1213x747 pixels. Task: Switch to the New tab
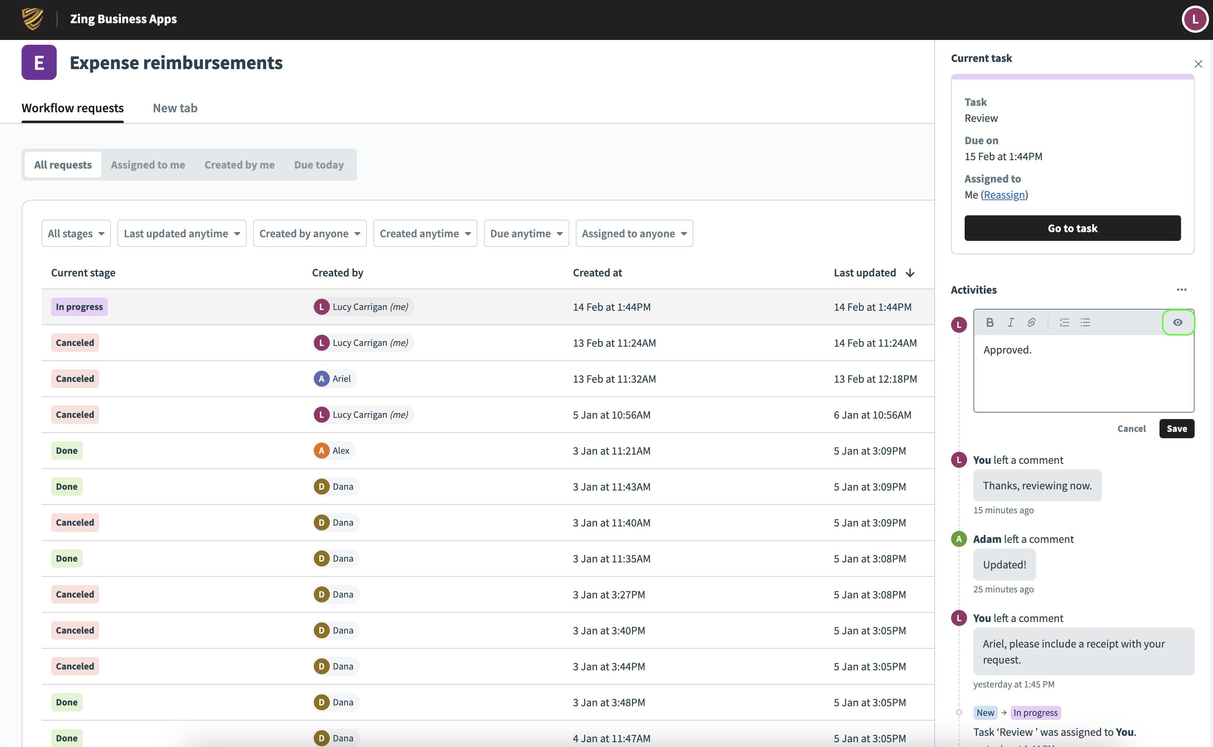point(175,108)
